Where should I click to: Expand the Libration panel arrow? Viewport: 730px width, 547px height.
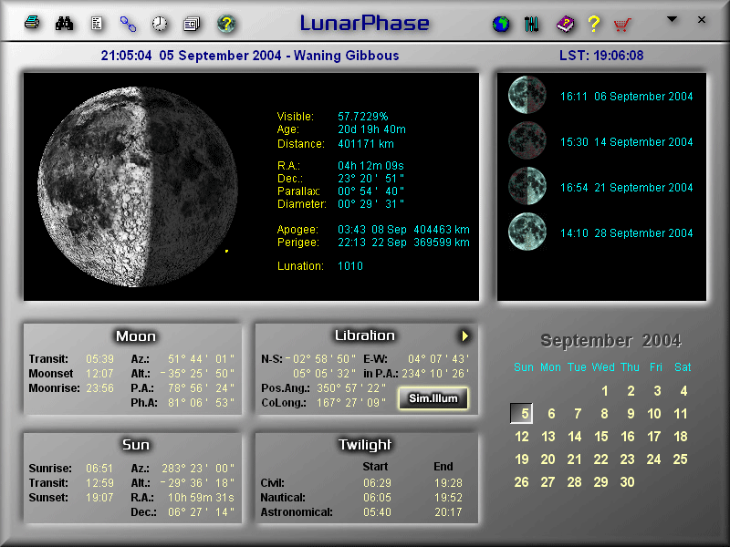pos(464,335)
